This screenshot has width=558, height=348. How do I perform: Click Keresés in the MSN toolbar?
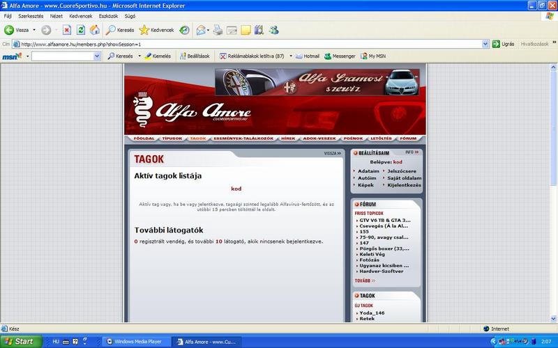120,56
